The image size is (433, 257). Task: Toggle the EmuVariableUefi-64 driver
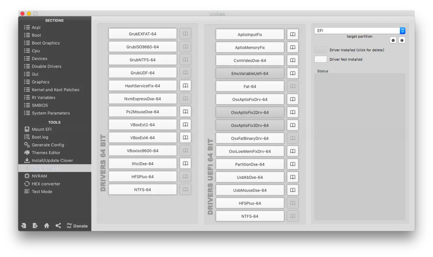[x=250, y=74]
